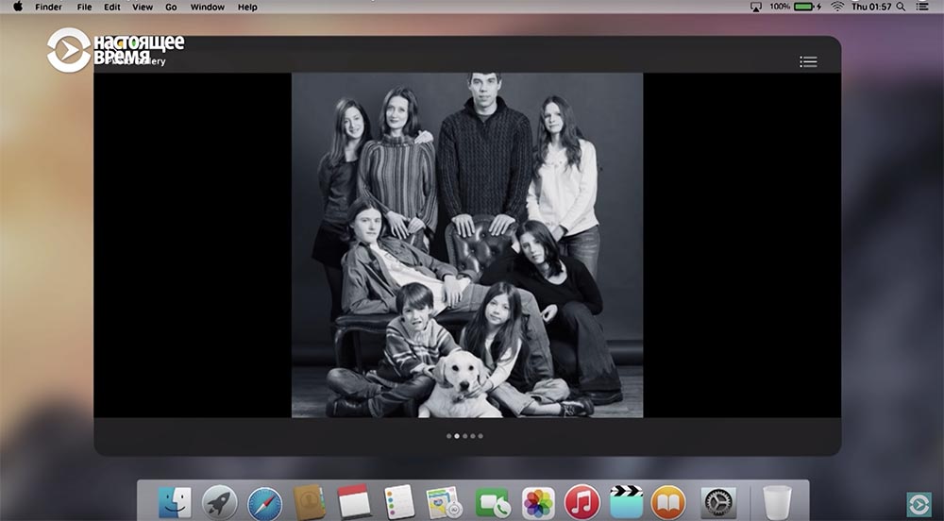The height and width of the screenshot is (521, 944).
Task: Click the menu bar clock Thu 01:57
Action: pos(871,7)
